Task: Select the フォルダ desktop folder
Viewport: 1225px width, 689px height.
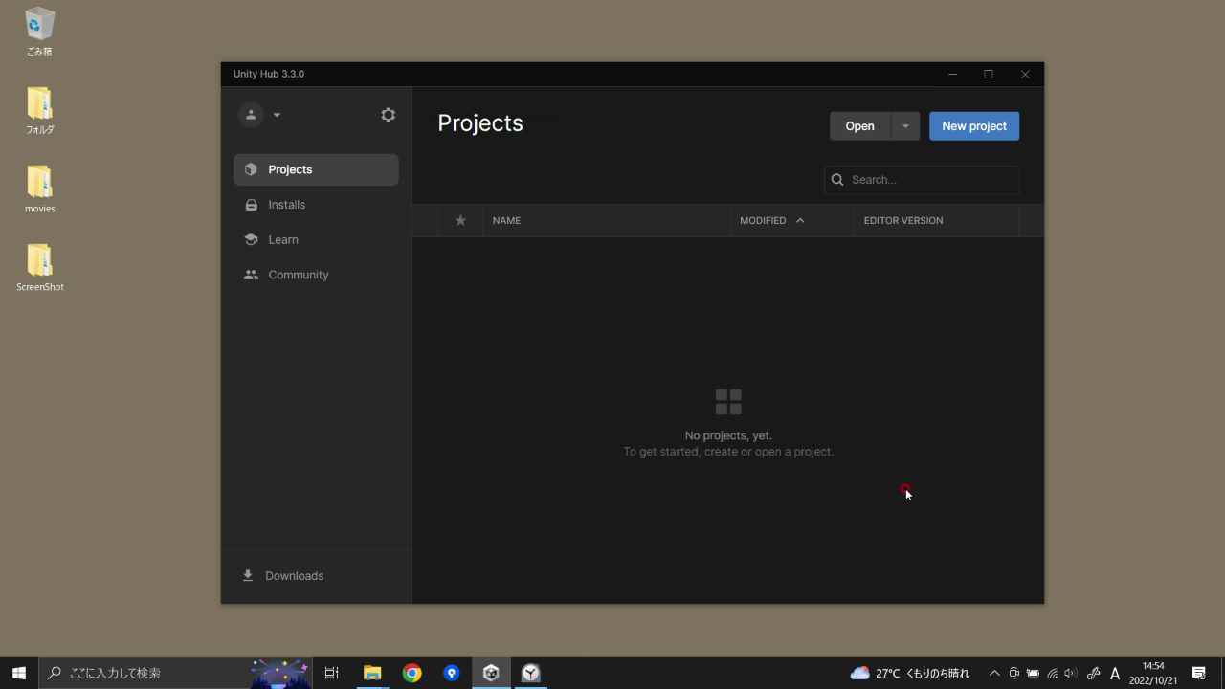Action: pyautogui.click(x=39, y=110)
